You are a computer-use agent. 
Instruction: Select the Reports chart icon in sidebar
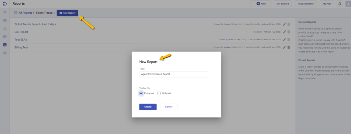(x=5, y=45)
